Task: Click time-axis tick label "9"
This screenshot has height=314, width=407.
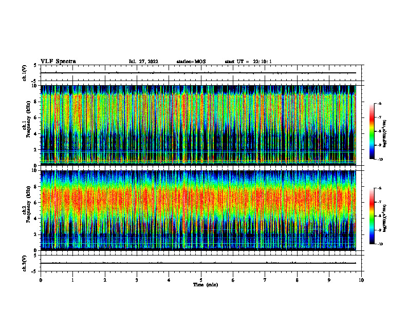Action: tap(329, 280)
